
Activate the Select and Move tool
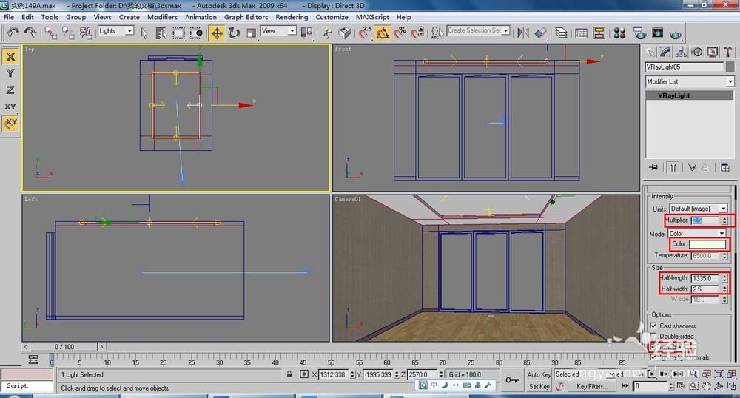(217, 33)
